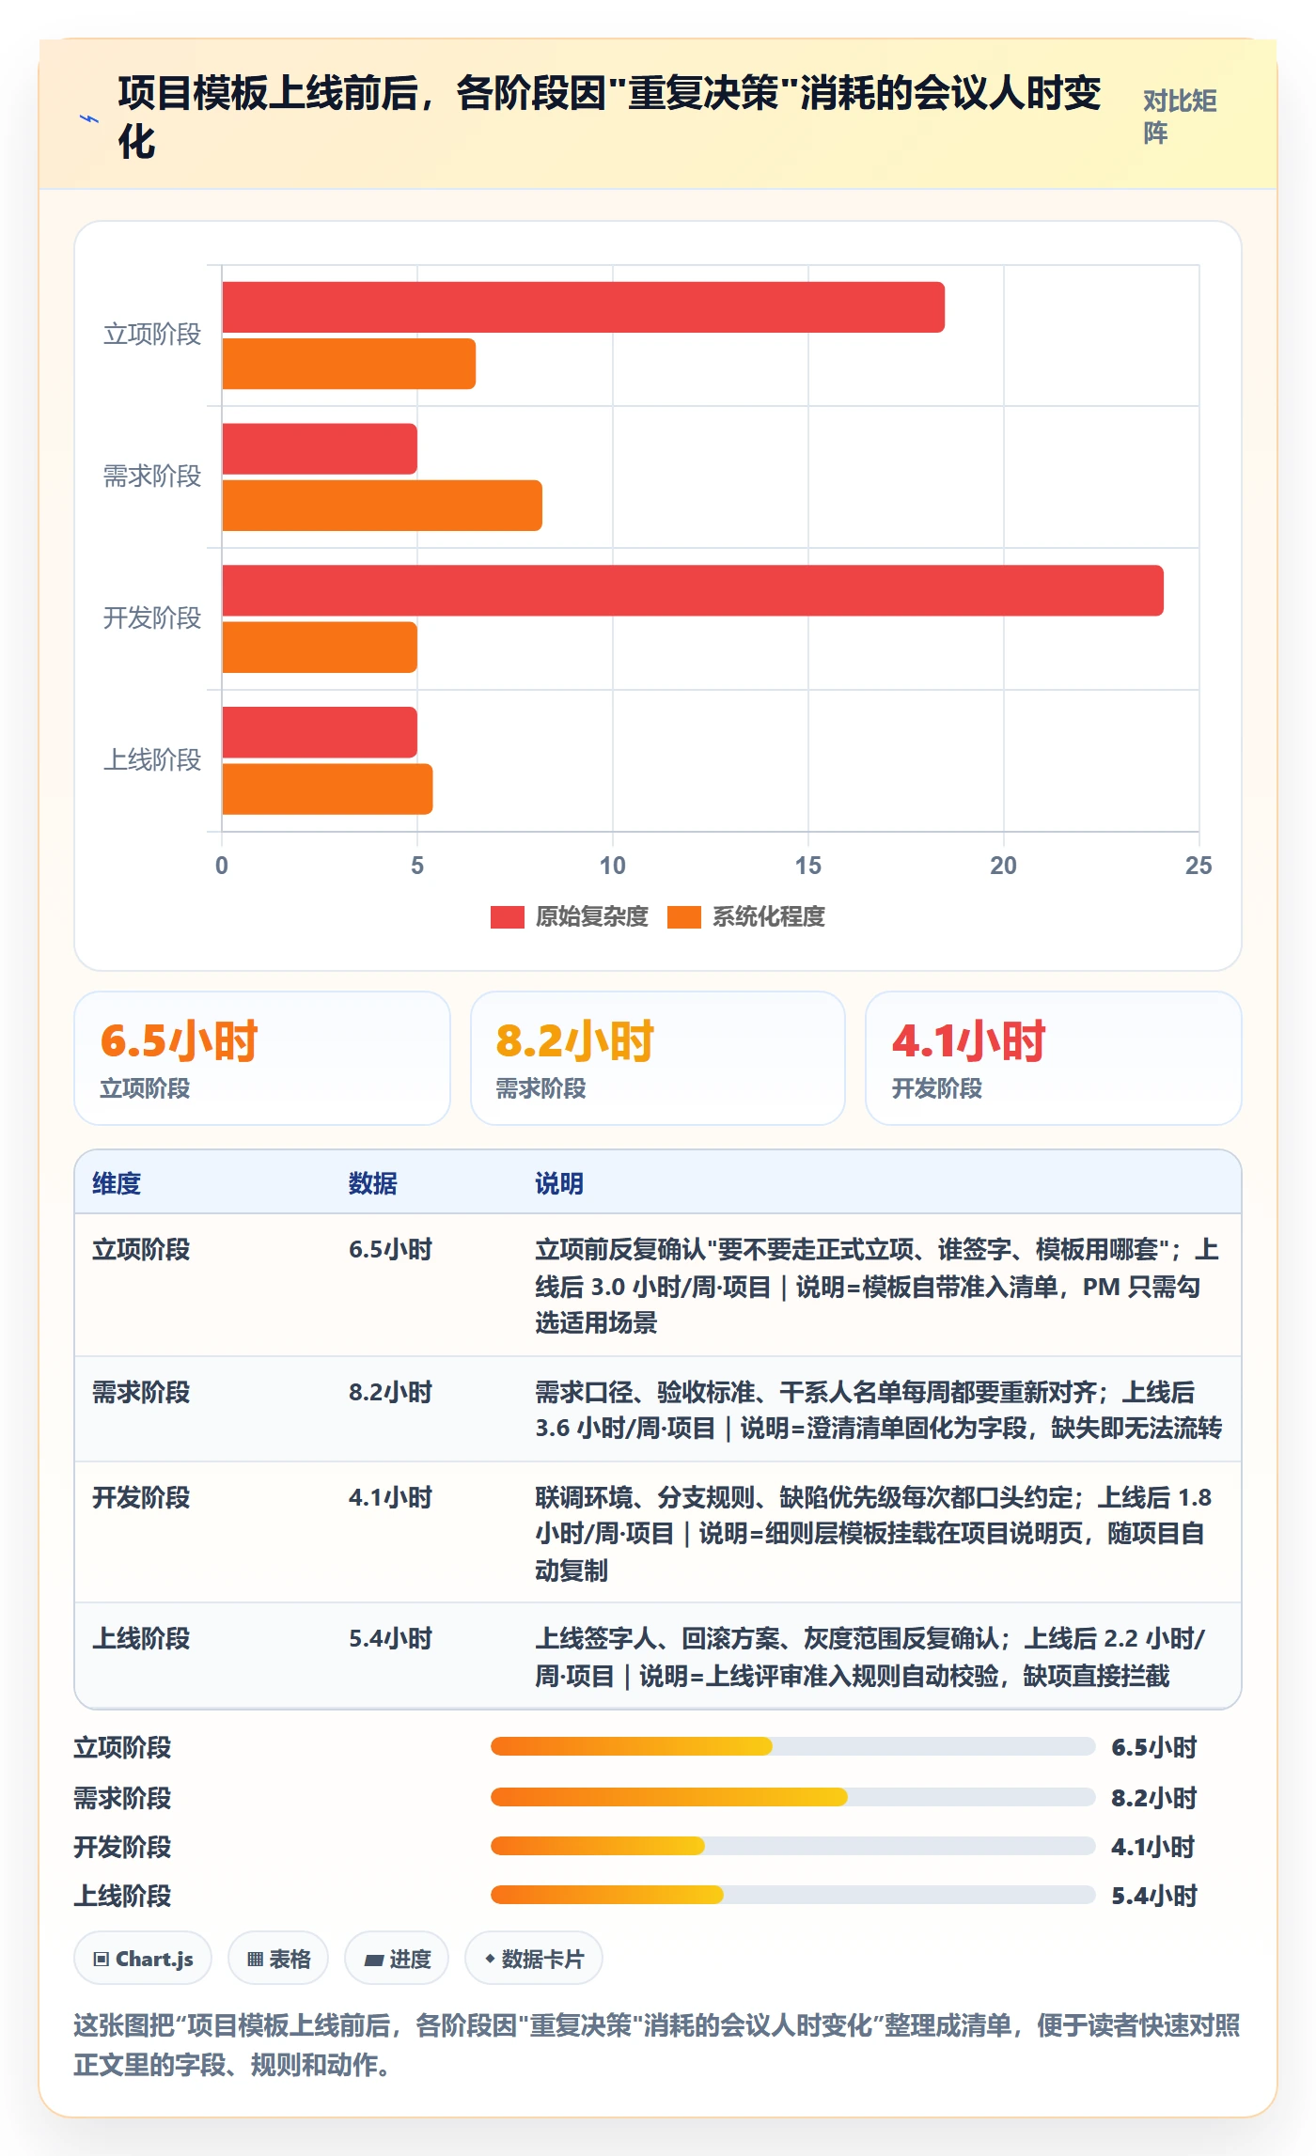Click the lightning bolt icon beside the title
This screenshot has height=2156, width=1316.
point(89,118)
